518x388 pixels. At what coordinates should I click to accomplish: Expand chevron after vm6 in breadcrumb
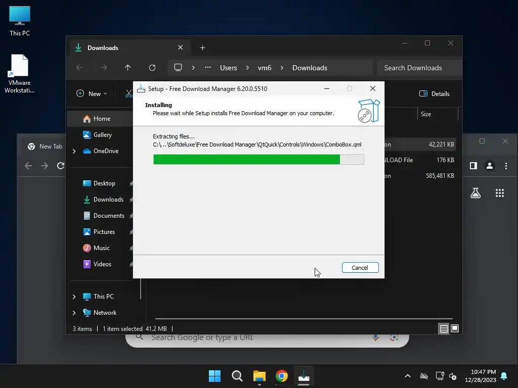[282, 68]
